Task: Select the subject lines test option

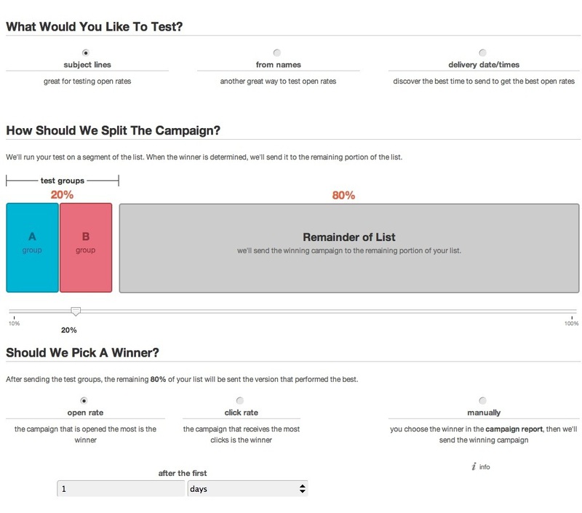Action: [85, 52]
